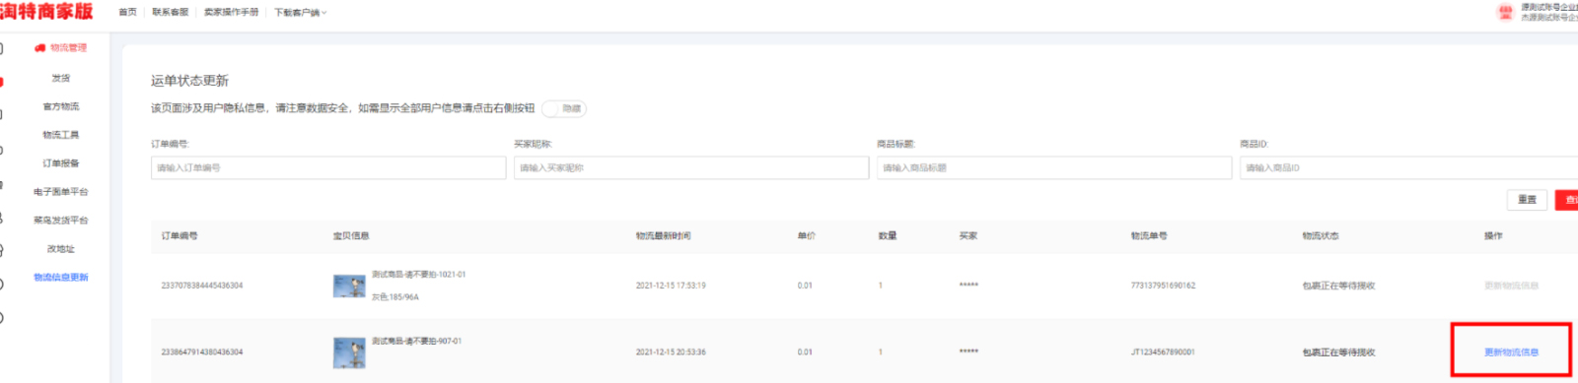Click the 宝贝信息 column header
Viewport: 1578px width, 383px height.
click(x=351, y=236)
